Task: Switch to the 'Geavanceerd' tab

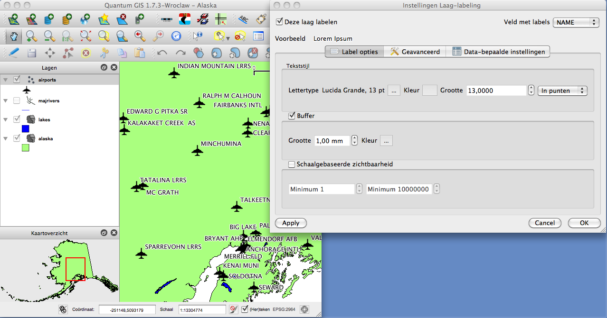Action: [415, 52]
